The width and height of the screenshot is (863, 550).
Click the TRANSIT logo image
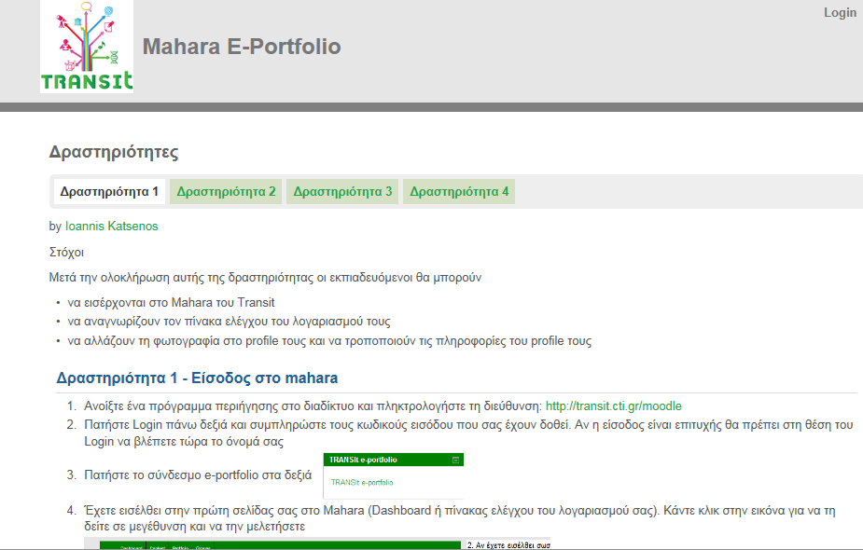tap(87, 47)
